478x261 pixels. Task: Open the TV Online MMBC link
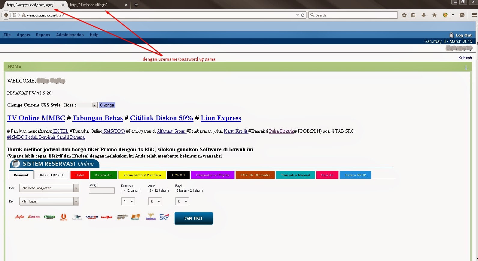[x=36, y=118]
